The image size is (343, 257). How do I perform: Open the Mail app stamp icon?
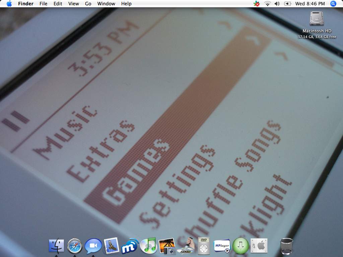(x=112, y=246)
